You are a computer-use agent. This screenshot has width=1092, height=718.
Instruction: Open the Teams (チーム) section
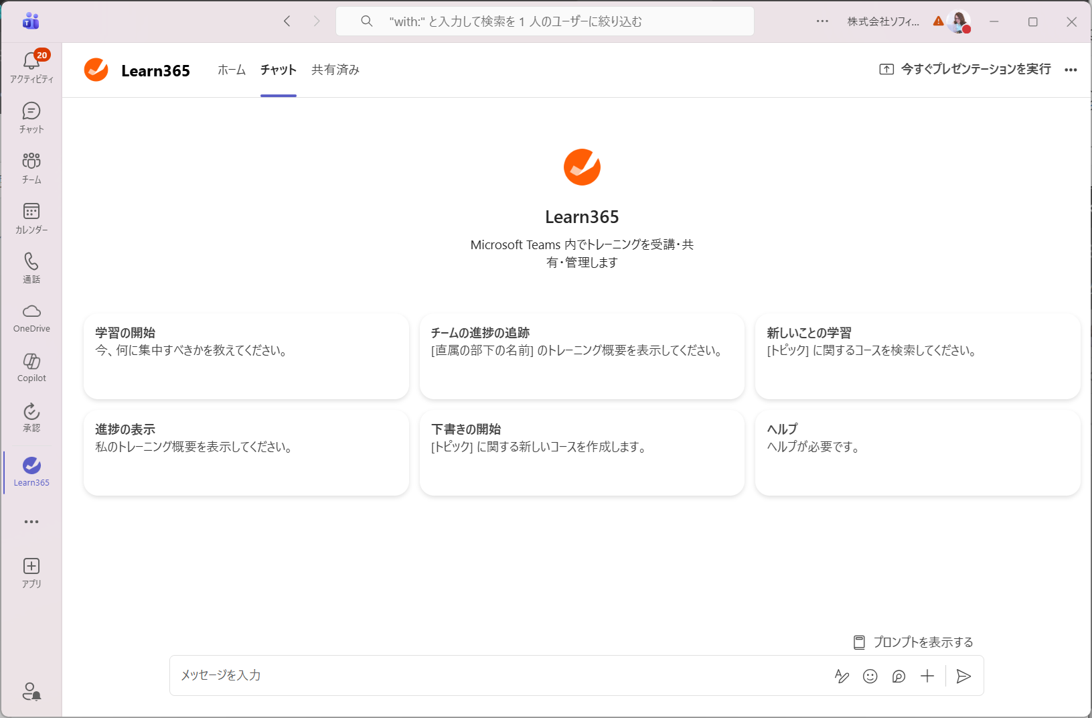click(x=31, y=168)
